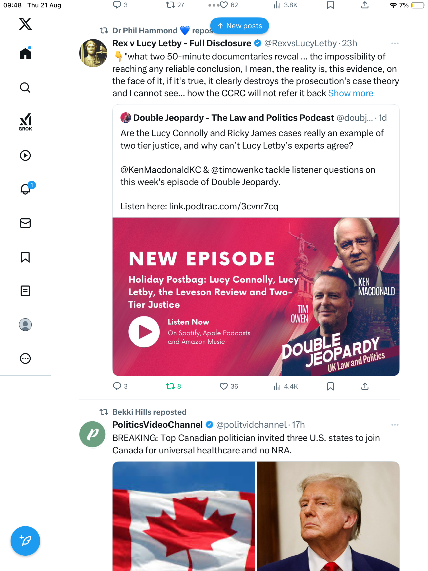
Task: Expand post text with Show more
Action: (350, 93)
